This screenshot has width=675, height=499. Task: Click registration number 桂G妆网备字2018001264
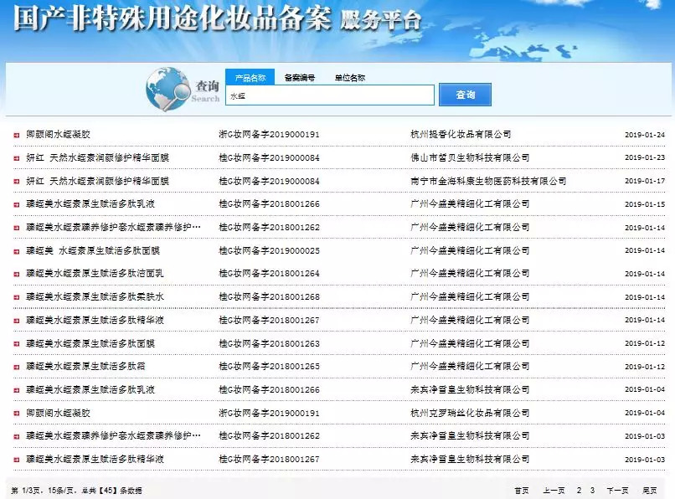[269, 274]
